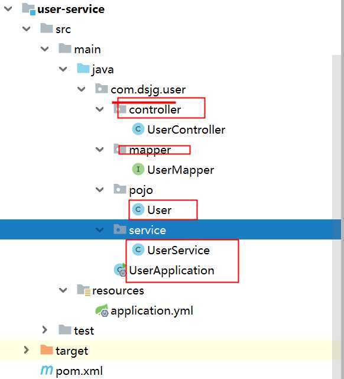Expand the test folder

tap(45, 330)
